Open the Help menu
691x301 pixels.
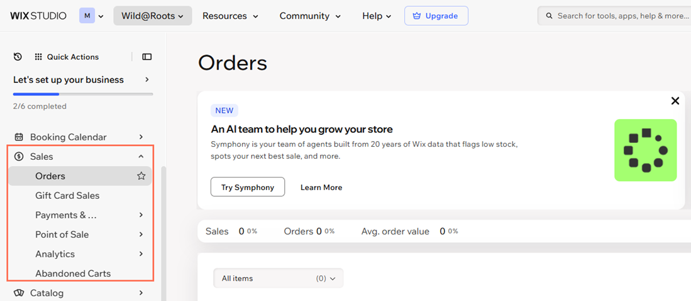377,16
